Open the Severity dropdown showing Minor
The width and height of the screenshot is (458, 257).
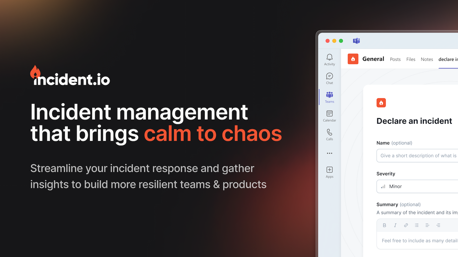pos(417,186)
